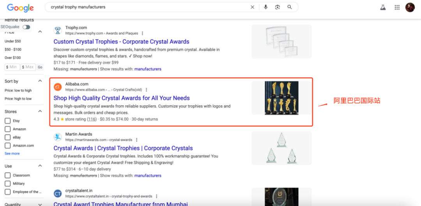Click the Trophy.com favicon
Image resolution: width=421 pixels, height=206 pixels.
tap(57, 30)
